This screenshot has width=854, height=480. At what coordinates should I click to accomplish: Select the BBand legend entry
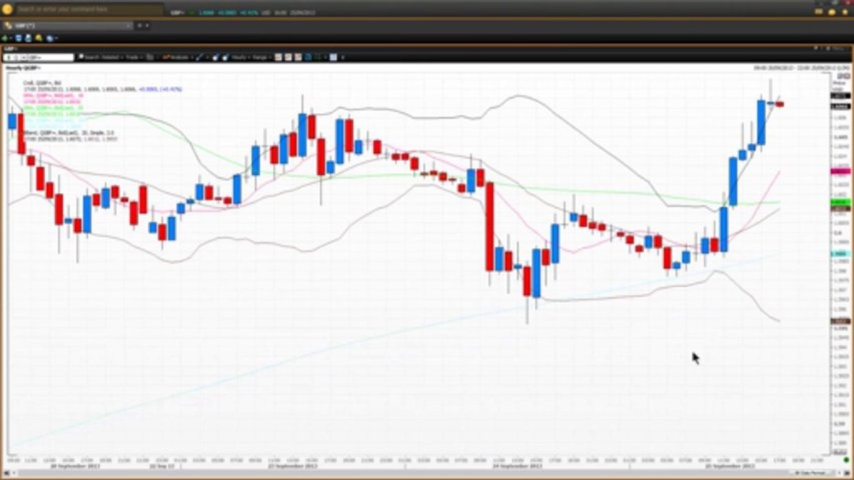pyautogui.click(x=69, y=133)
